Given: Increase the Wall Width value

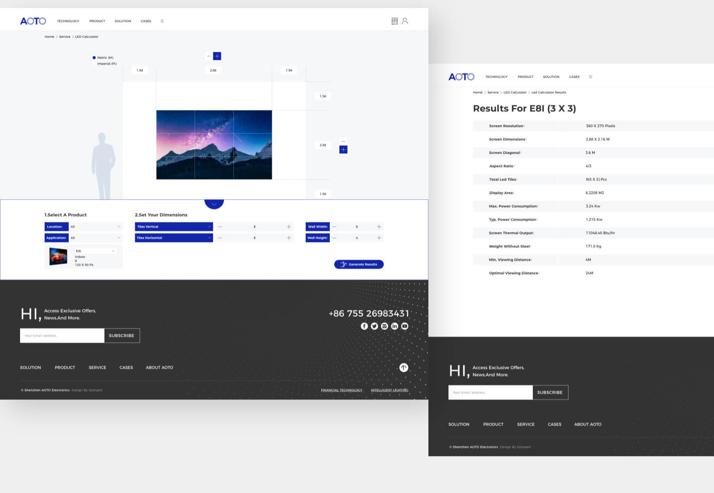Looking at the screenshot, I should tap(379, 227).
